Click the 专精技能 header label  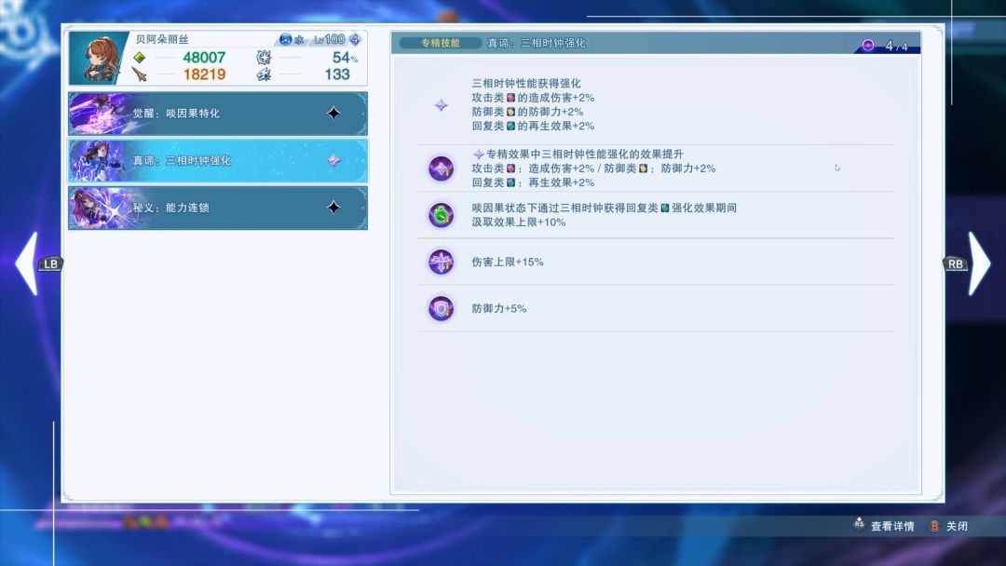tap(440, 43)
